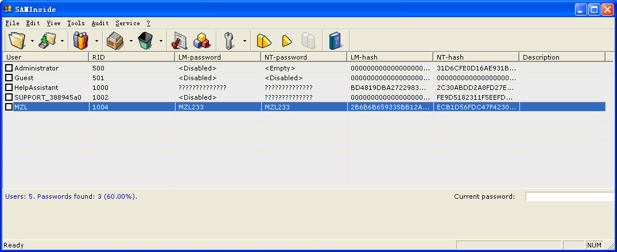This screenshot has height=252, width=617.
Task: Sort by the NT-password column header
Action: tap(304, 57)
